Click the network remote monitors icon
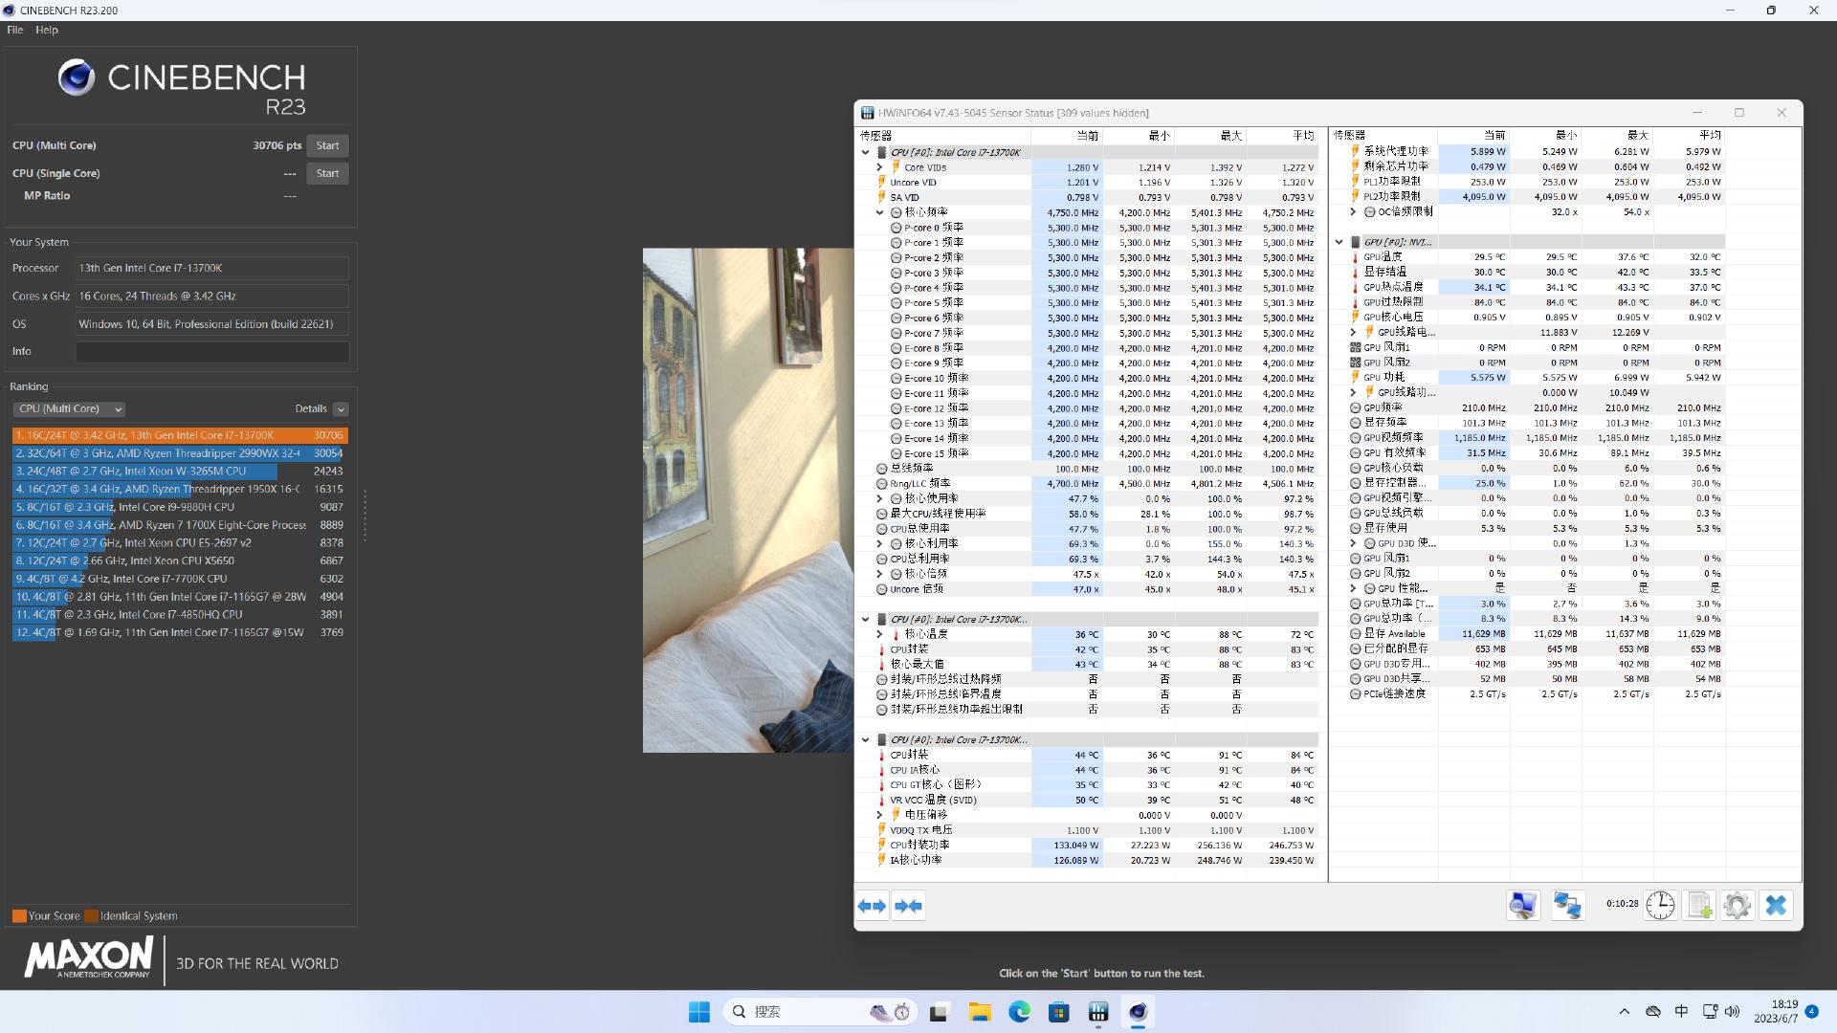Image resolution: width=1837 pixels, height=1033 pixels. (1567, 905)
